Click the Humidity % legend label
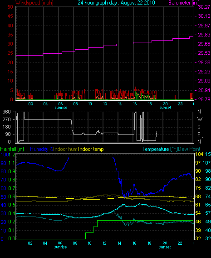The width and height of the screenshot is (211, 258). (x=42, y=149)
